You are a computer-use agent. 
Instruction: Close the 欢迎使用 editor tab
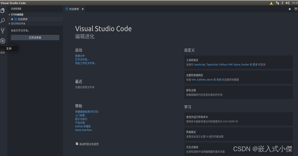point(83,9)
